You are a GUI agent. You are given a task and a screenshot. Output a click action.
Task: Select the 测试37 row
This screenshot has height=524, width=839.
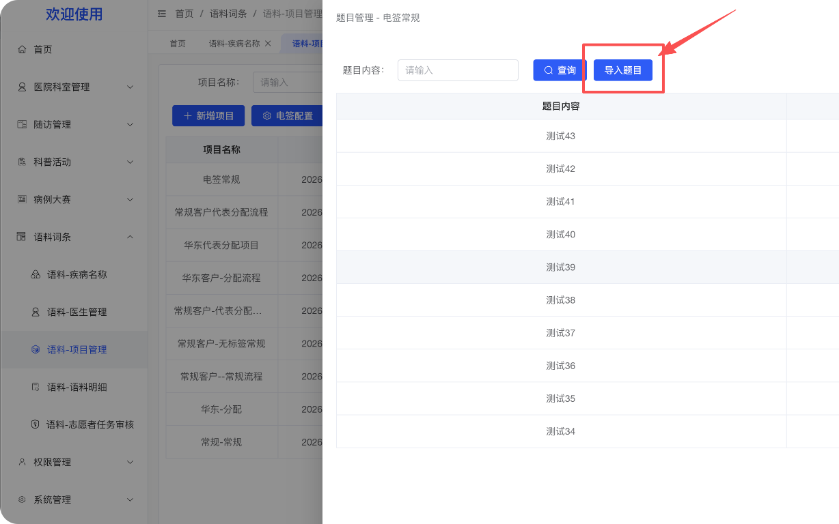click(588, 333)
